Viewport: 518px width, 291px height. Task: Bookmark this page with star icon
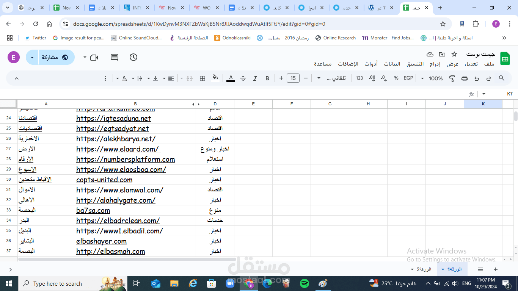point(443,24)
